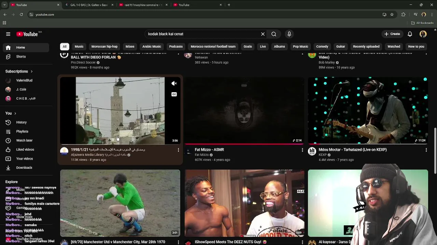Image resolution: width=437 pixels, height=245 pixels.
Task: Open C H E B. subscription channel
Action: pos(27,98)
